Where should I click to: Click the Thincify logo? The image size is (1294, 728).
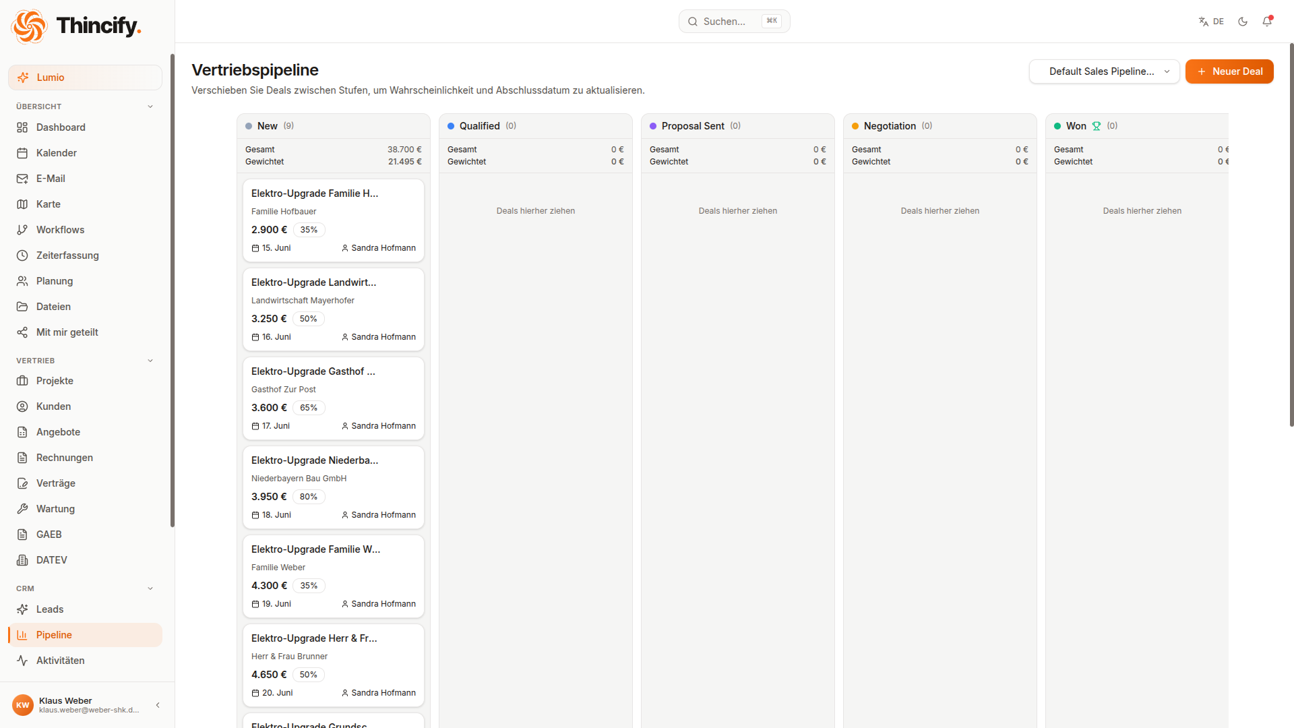pyautogui.click(x=75, y=26)
